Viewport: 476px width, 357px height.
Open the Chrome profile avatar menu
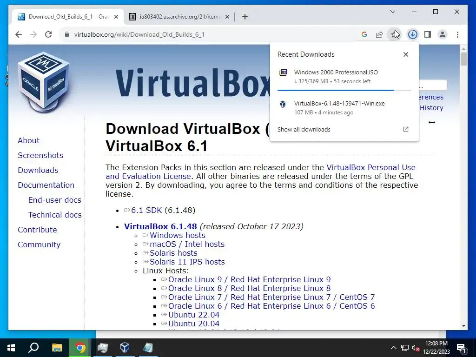[443, 34]
